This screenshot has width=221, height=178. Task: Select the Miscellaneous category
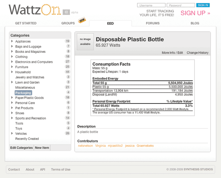pyautogui.click(x=25, y=87)
